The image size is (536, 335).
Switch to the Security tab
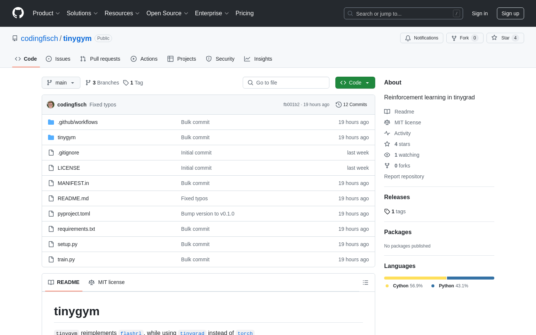pos(220,59)
